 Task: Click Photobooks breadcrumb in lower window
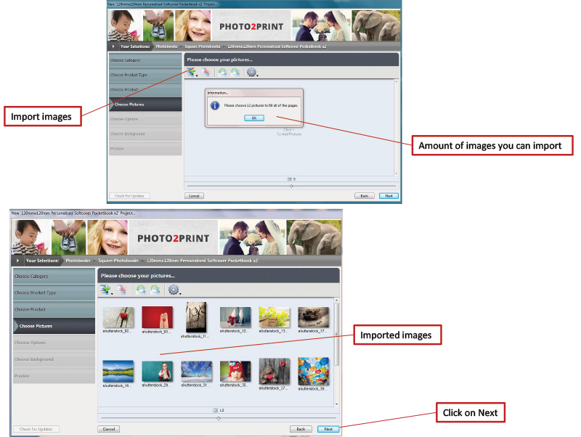click(x=78, y=260)
